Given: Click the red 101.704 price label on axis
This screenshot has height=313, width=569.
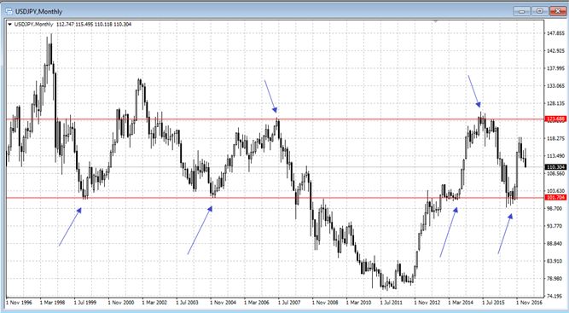Looking at the screenshot, I should coord(555,198).
